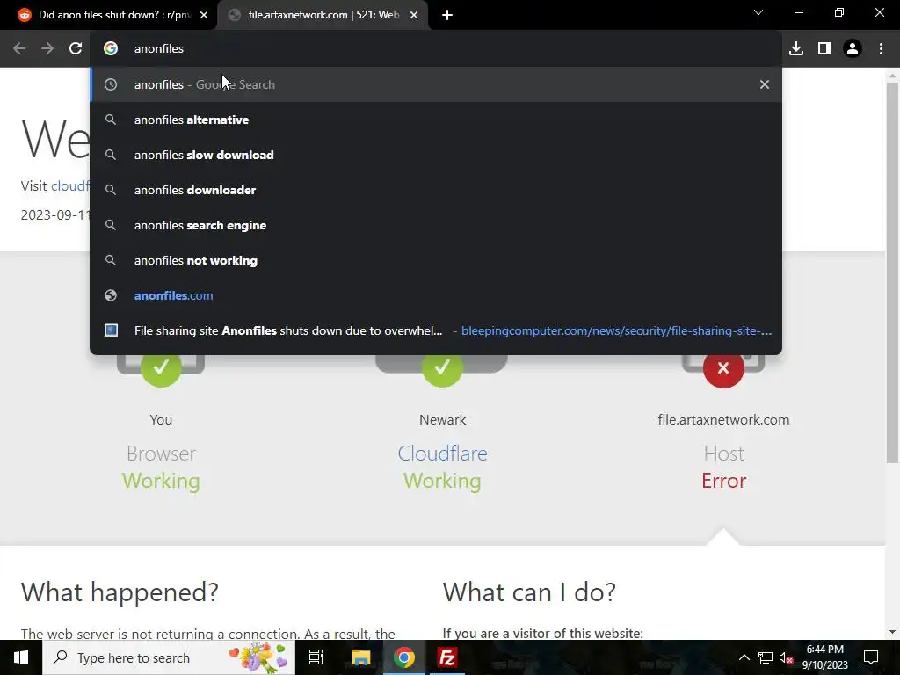The image size is (900, 675).
Task: Open File Explorer from the taskbar
Action: pos(360,657)
